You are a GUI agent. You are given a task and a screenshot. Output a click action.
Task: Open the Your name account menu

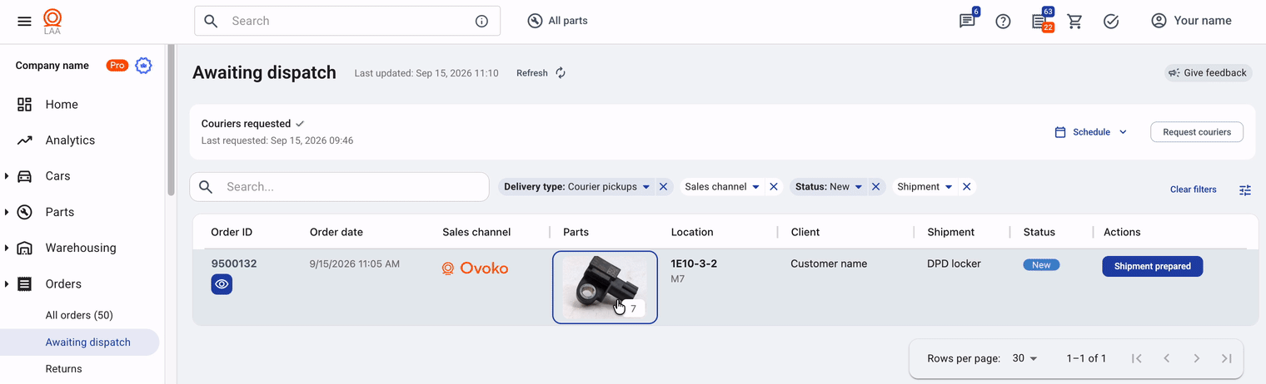[1191, 21]
